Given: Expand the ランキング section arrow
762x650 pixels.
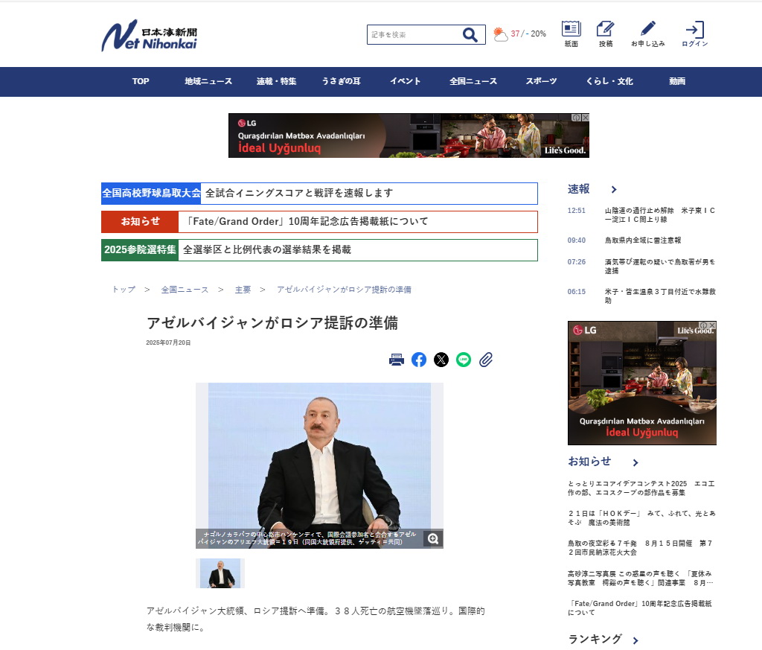Looking at the screenshot, I should coord(635,640).
